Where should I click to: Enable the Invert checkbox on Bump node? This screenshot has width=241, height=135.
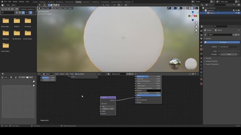(102, 104)
